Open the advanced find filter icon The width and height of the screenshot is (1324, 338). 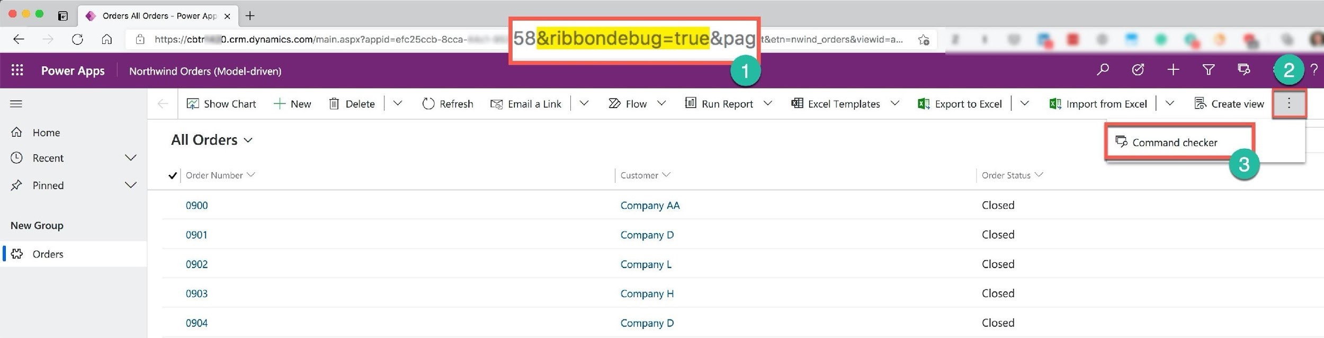[x=1209, y=69]
